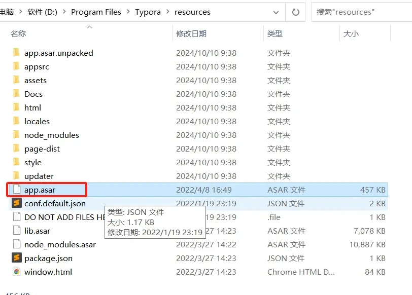The width and height of the screenshot is (412, 295).
Task: Focus the 搜索"resources" search box
Action: pos(362,12)
